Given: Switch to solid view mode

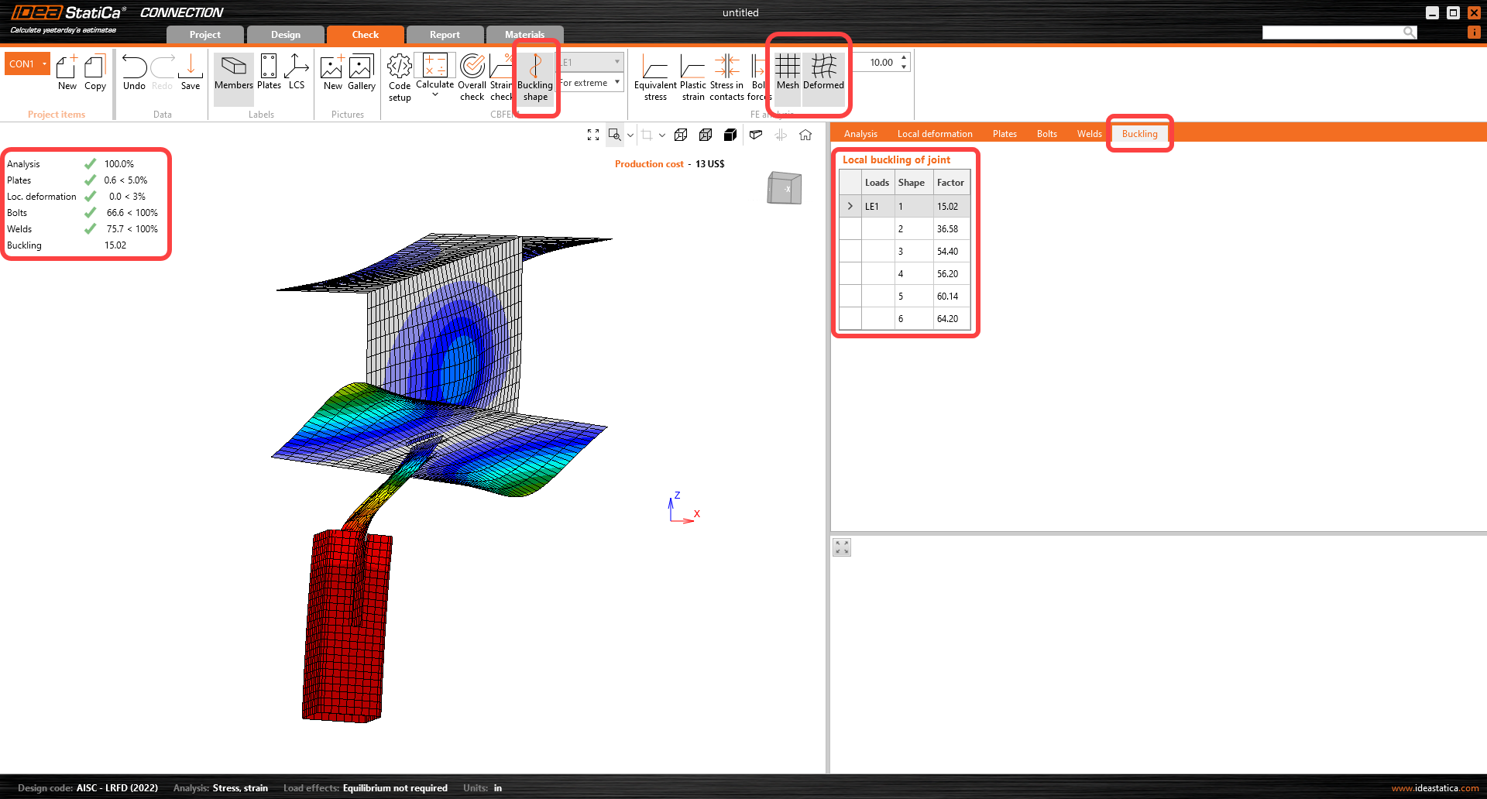Looking at the screenshot, I should [x=730, y=135].
